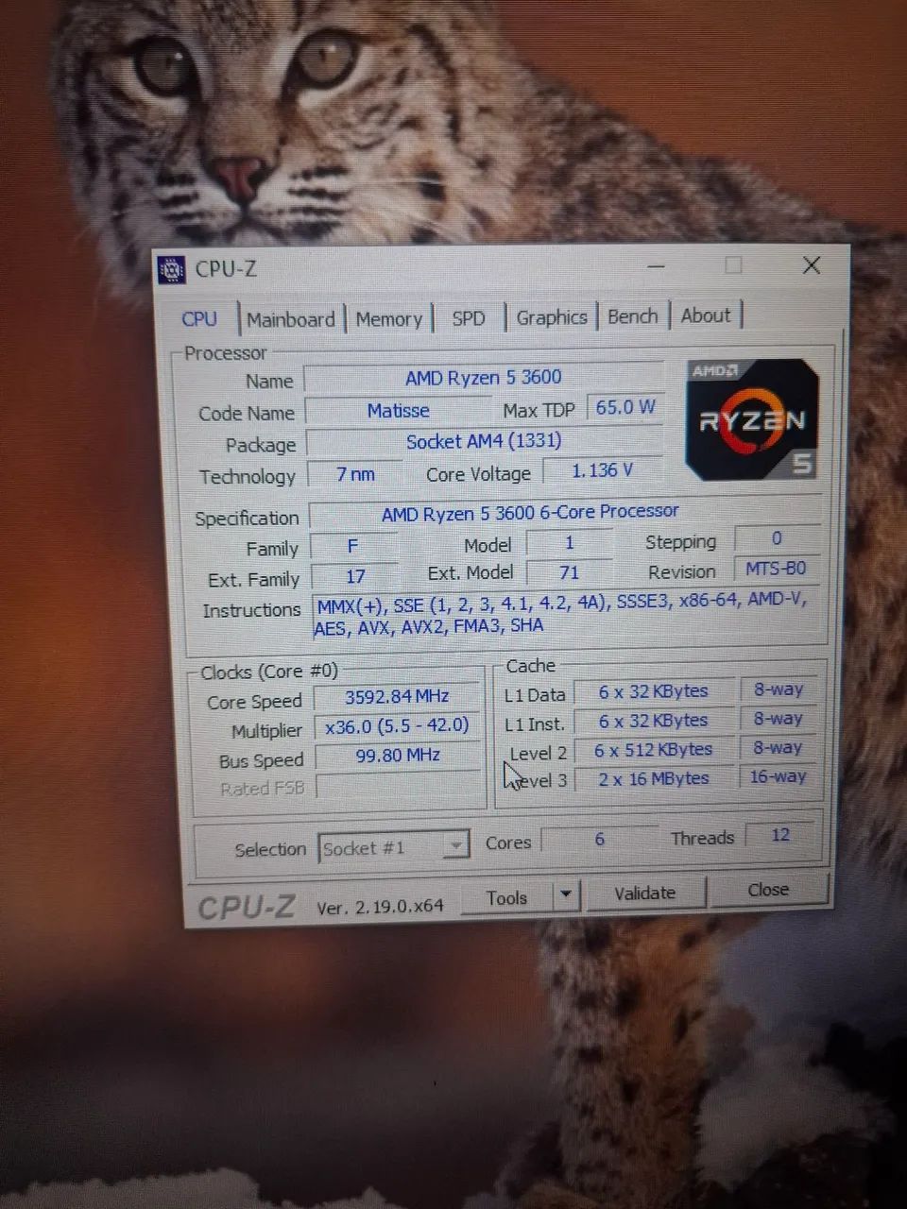Click the Ver. 2.19.0.x64 version text

[380, 907]
